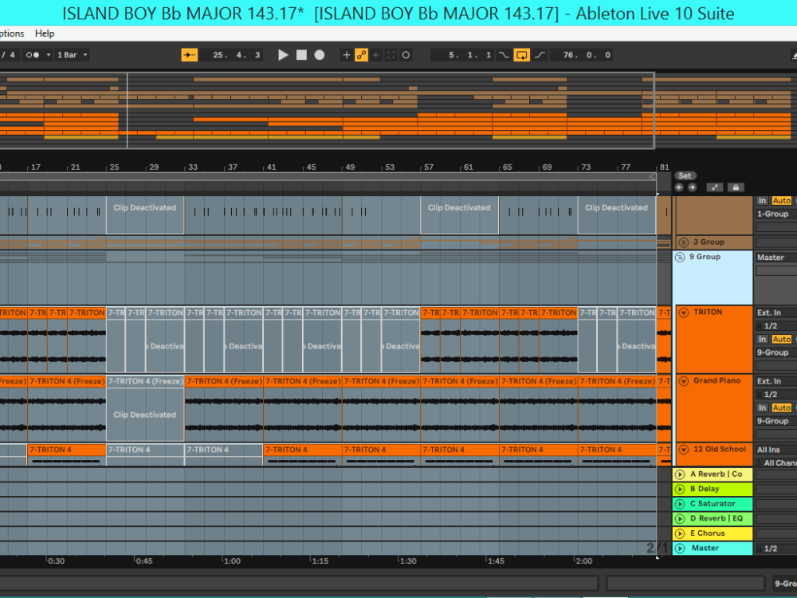Open 9 Group's Master output dropdown
The height and width of the screenshot is (598, 797).
coord(775,258)
